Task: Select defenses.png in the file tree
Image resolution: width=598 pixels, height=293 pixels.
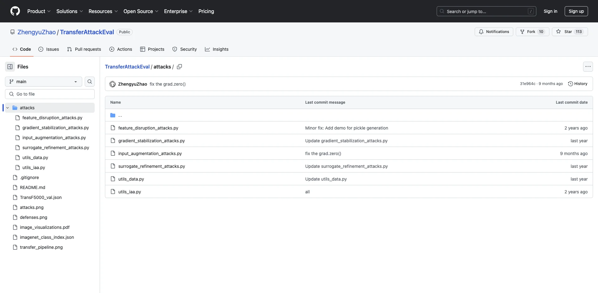Action: point(34,217)
